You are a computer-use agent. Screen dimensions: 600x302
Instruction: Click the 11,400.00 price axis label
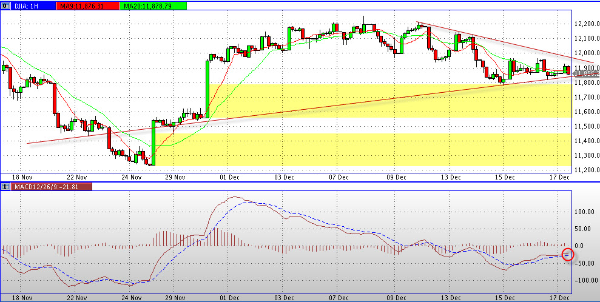tap(586, 140)
